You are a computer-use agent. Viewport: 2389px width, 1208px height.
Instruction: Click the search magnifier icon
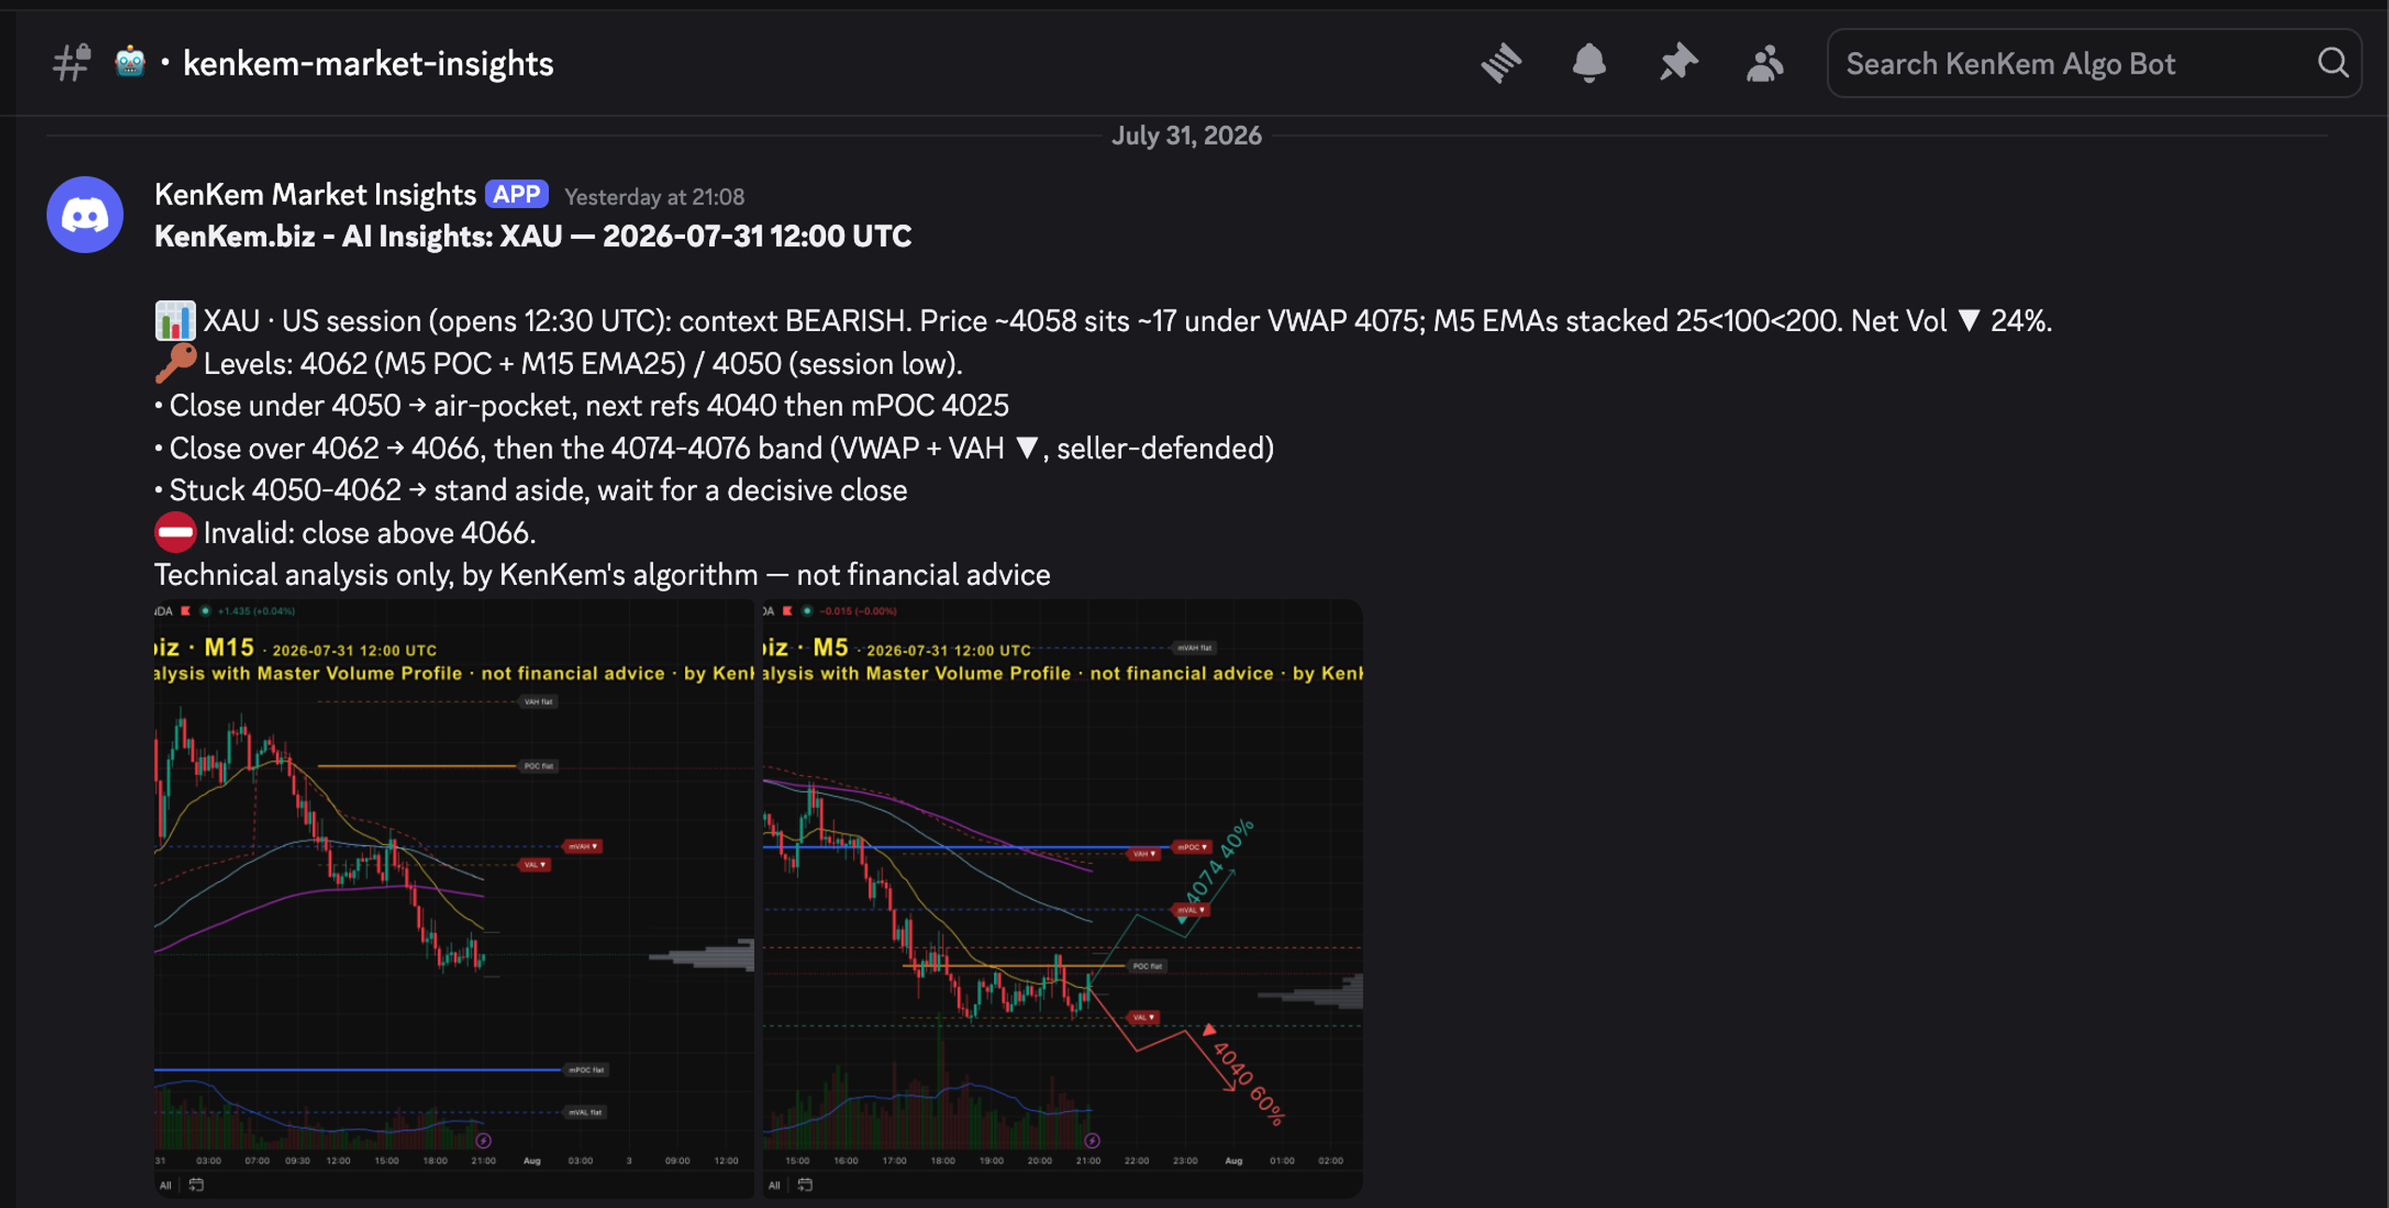pos(2332,63)
